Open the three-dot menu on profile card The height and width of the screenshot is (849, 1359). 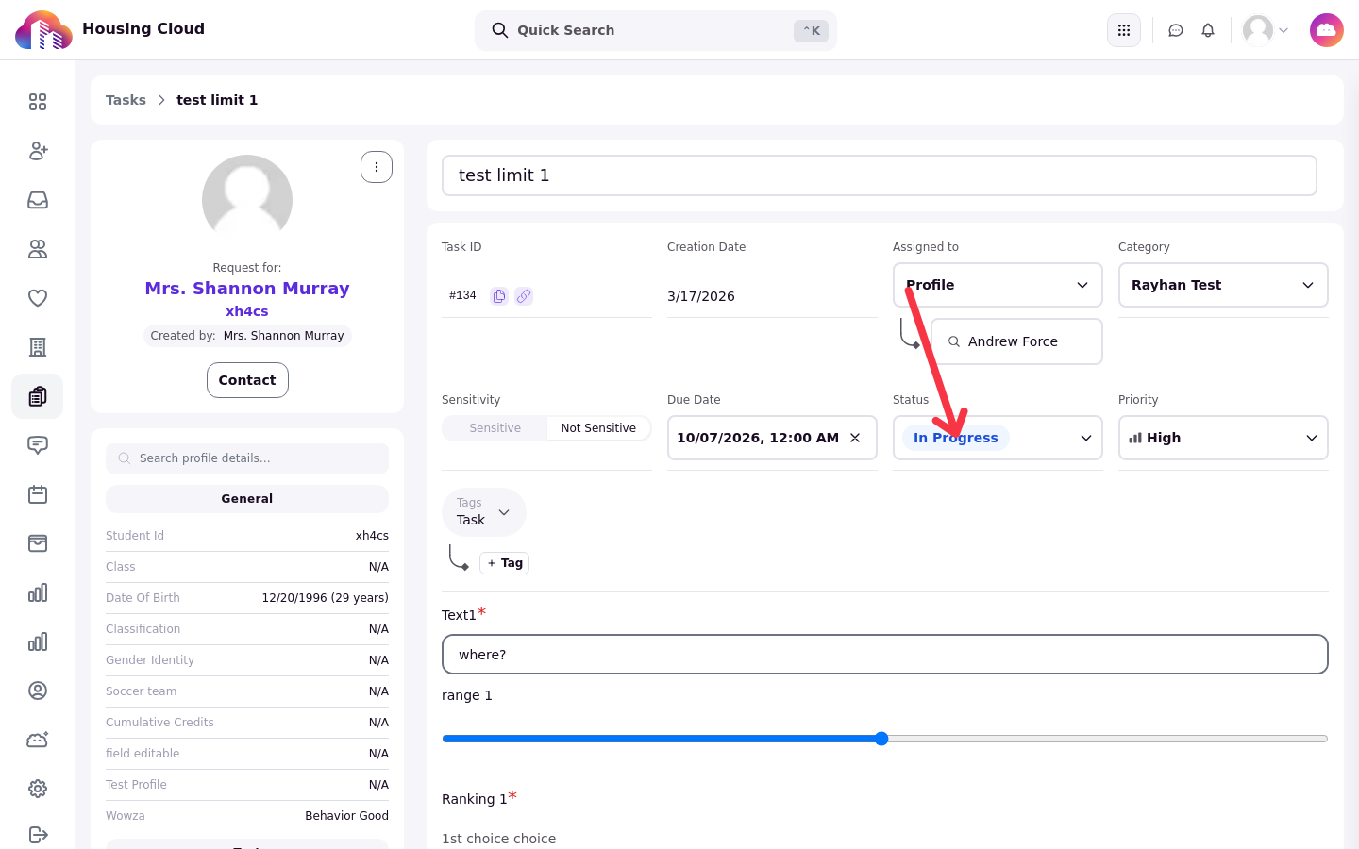point(377,167)
